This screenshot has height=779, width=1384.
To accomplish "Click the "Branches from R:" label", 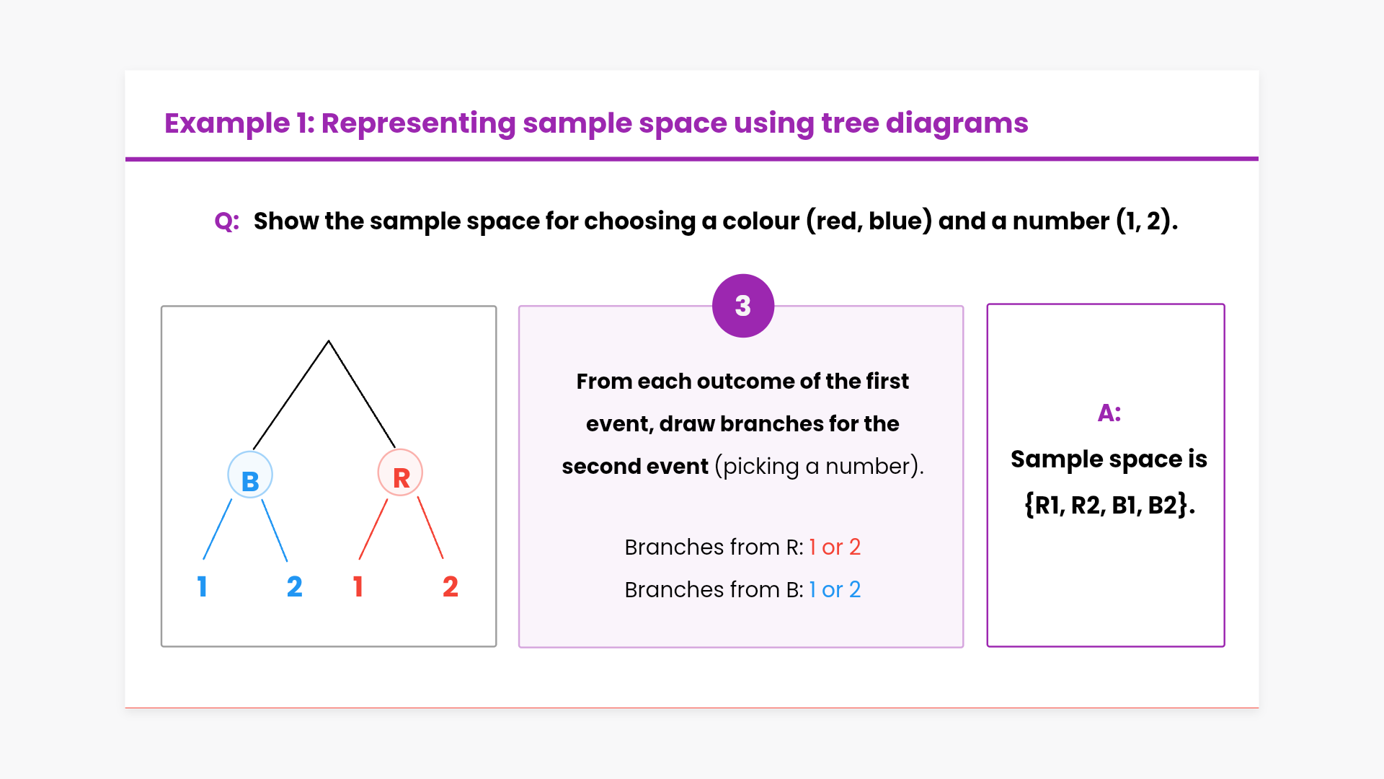I will (x=714, y=547).
